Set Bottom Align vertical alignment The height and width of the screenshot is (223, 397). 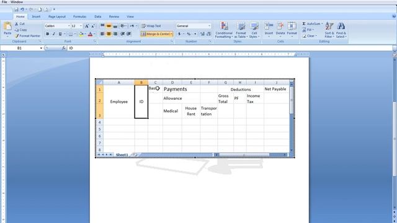tap(115, 26)
